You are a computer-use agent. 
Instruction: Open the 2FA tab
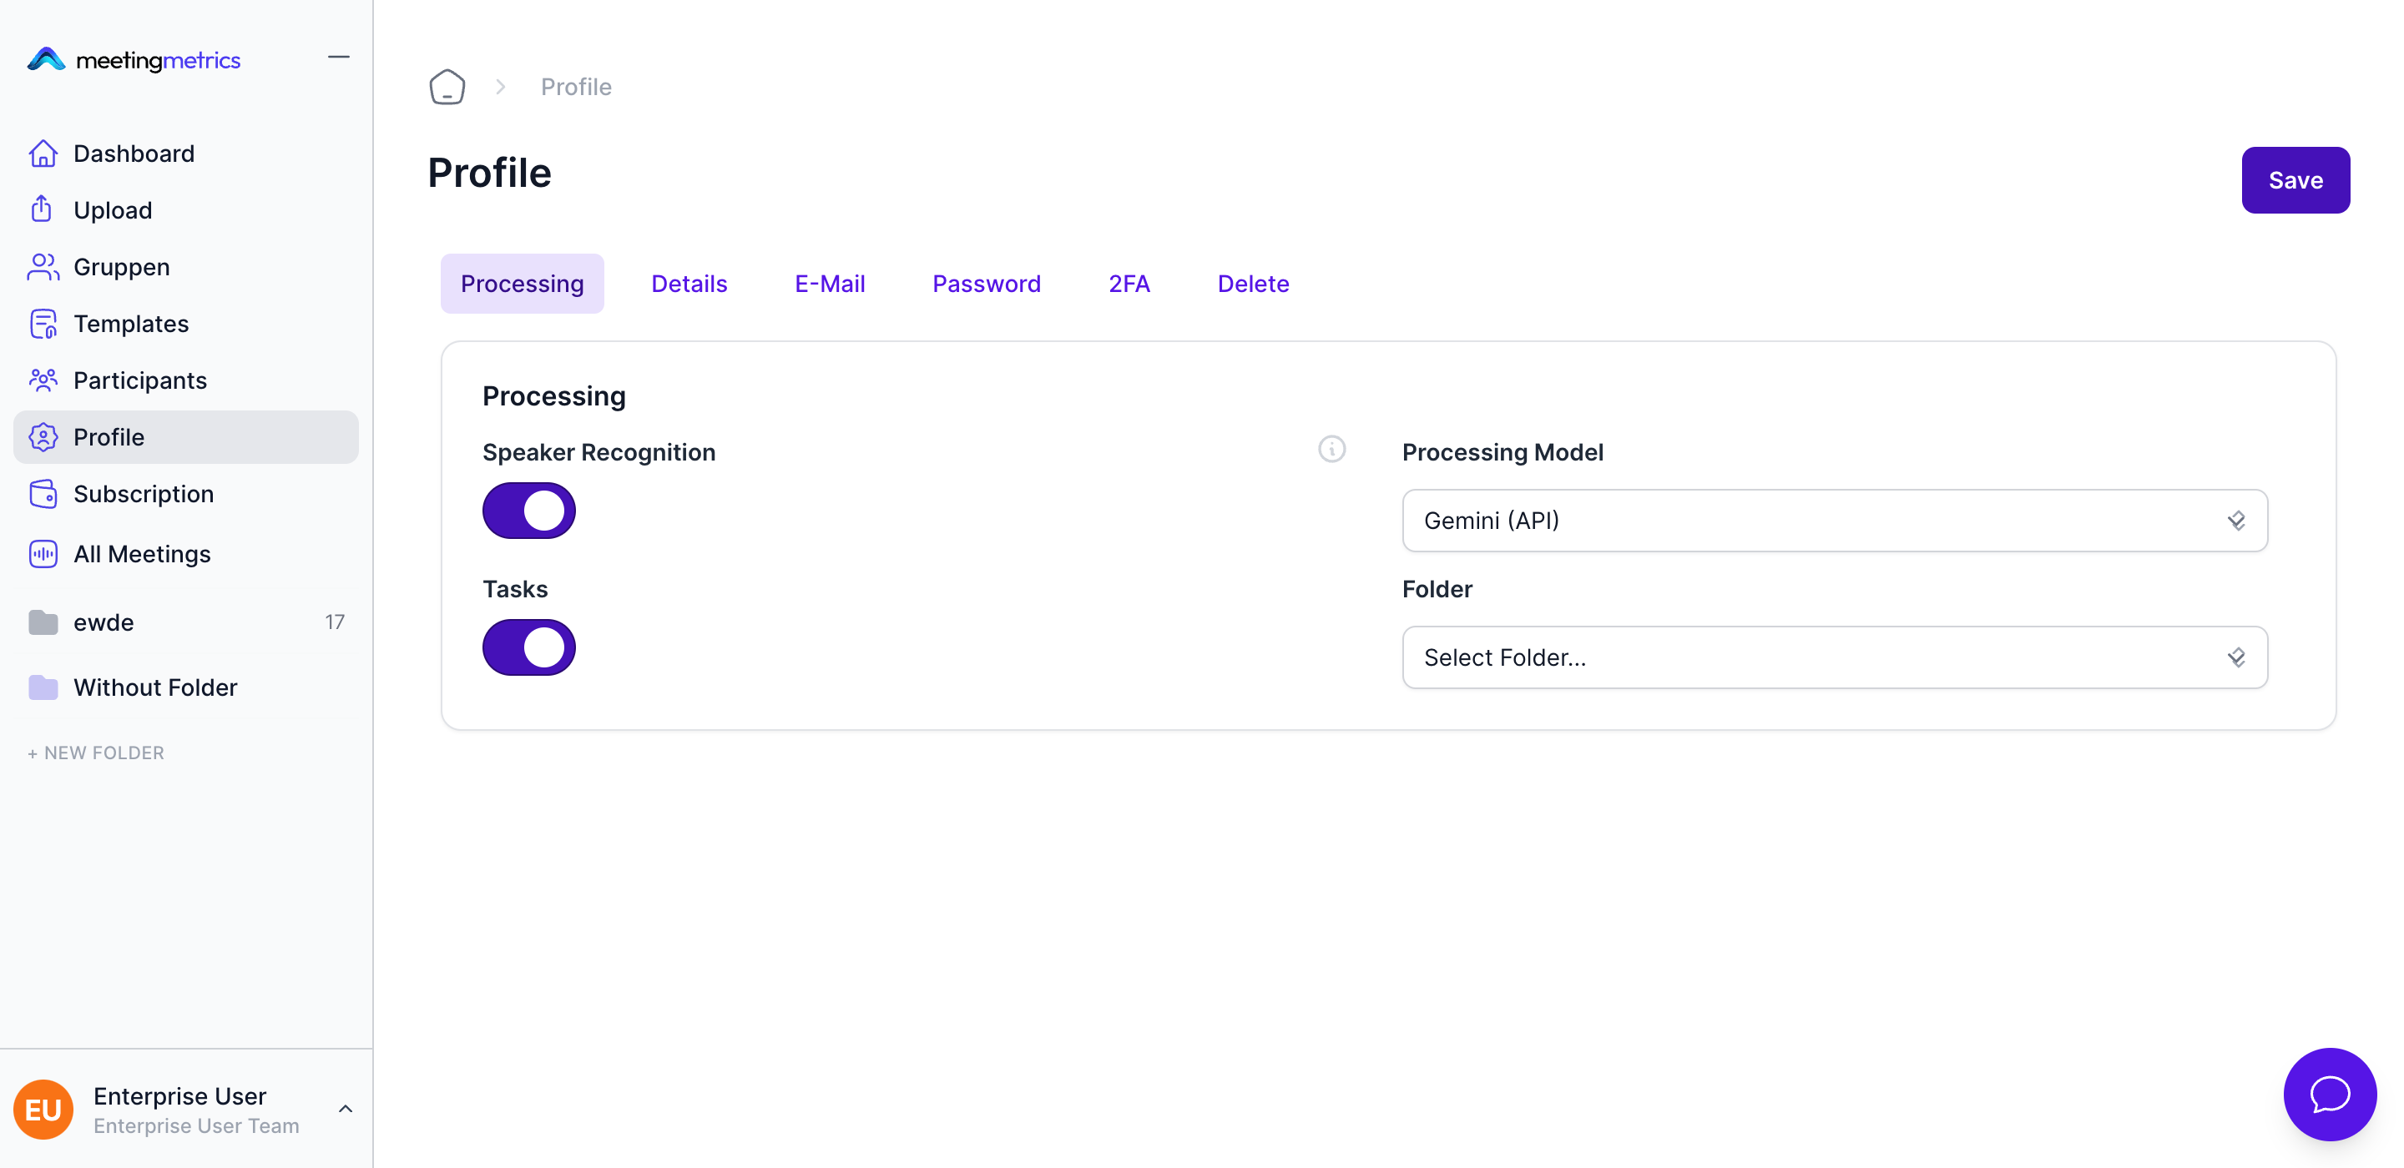[x=1129, y=284]
